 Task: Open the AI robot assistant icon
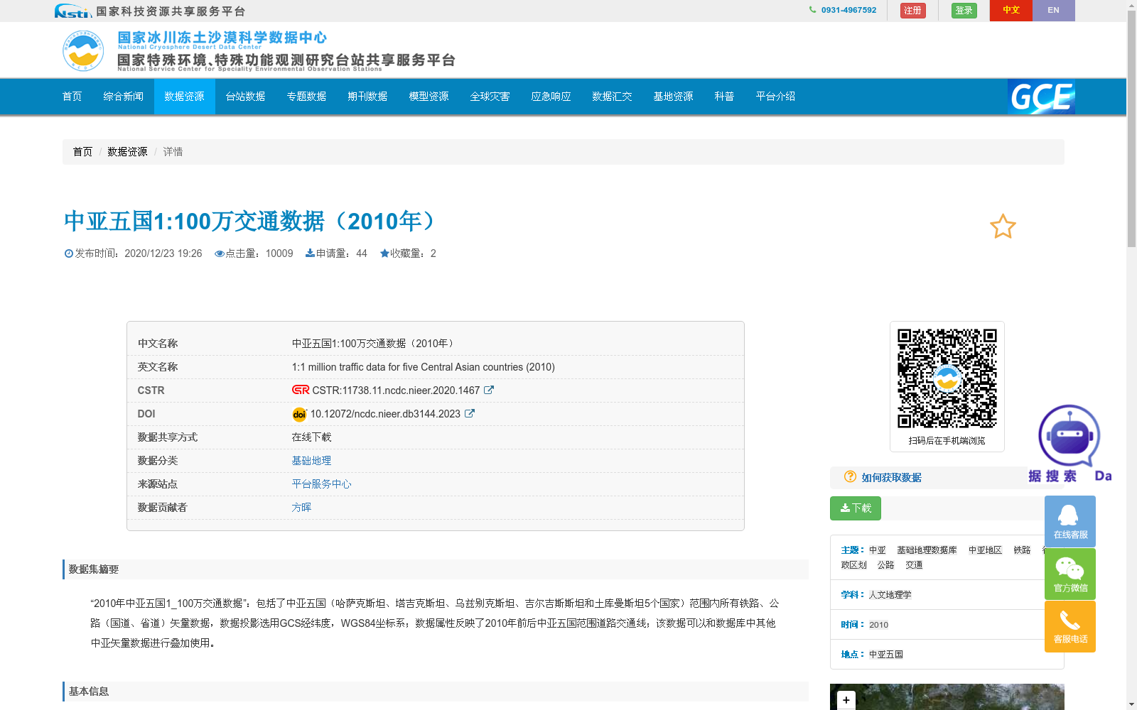[1069, 435]
